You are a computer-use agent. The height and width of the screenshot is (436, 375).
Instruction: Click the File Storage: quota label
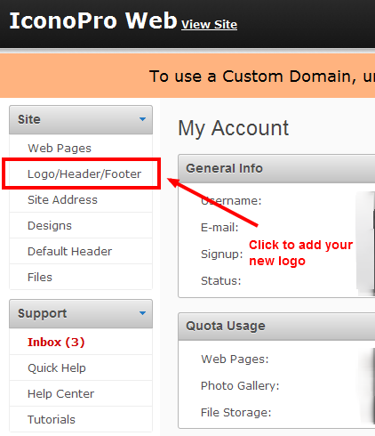(236, 413)
